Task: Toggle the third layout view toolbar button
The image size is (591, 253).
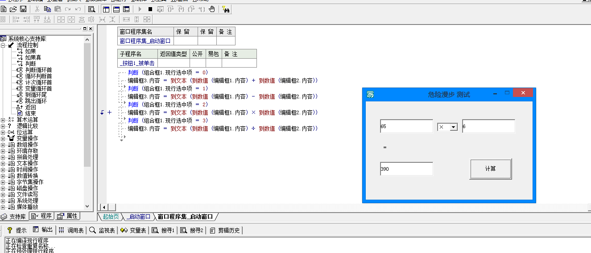Action: (x=127, y=9)
